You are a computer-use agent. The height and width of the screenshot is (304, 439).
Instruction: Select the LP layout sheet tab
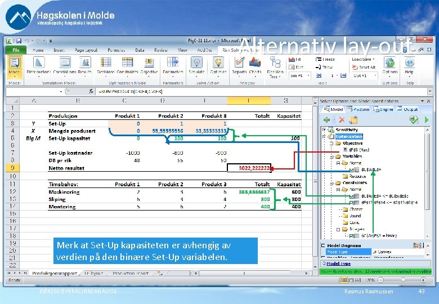pyautogui.click(x=94, y=273)
